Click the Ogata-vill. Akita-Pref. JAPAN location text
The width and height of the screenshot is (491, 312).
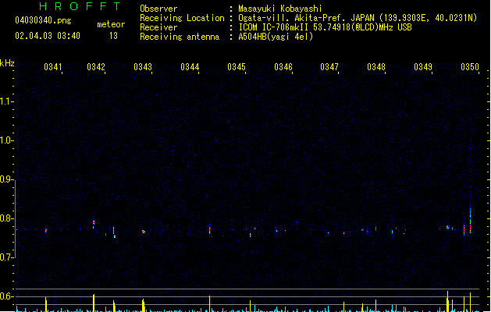358,18
